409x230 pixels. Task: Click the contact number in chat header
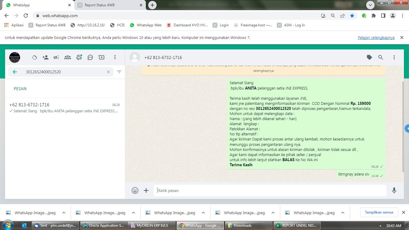(163, 57)
